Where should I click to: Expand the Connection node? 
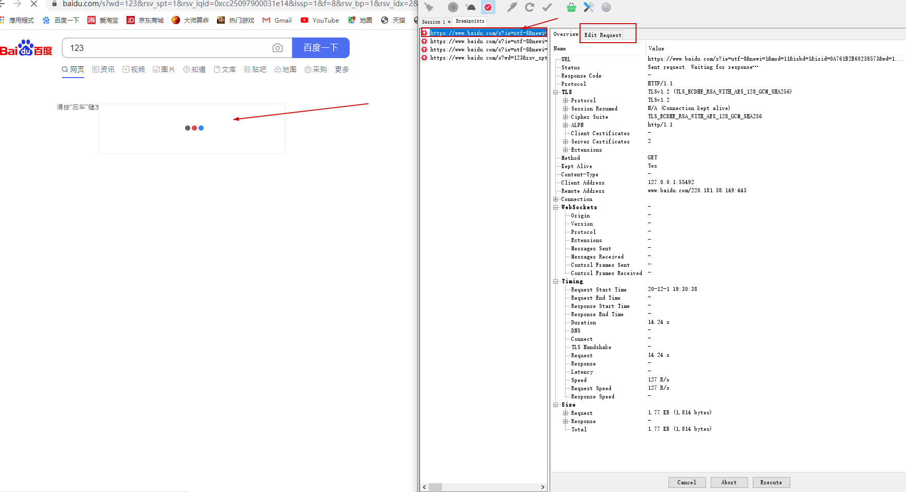(x=556, y=199)
